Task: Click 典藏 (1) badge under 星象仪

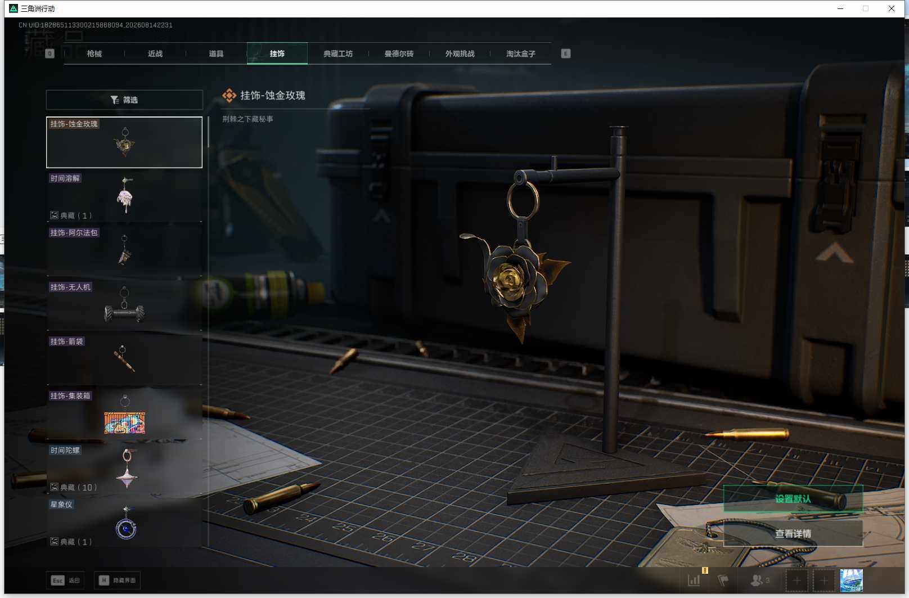Action: tap(71, 542)
